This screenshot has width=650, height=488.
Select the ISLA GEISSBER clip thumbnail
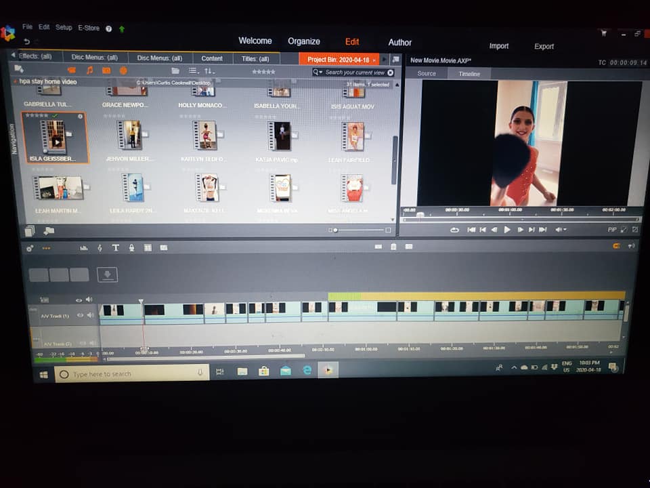pyautogui.click(x=56, y=138)
